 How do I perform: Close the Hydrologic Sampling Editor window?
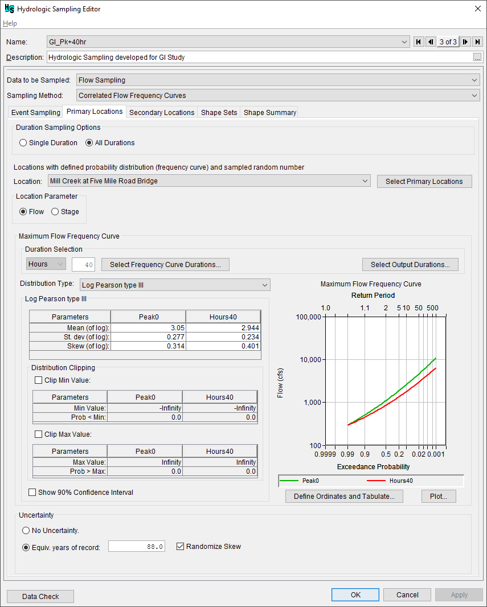click(477, 9)
